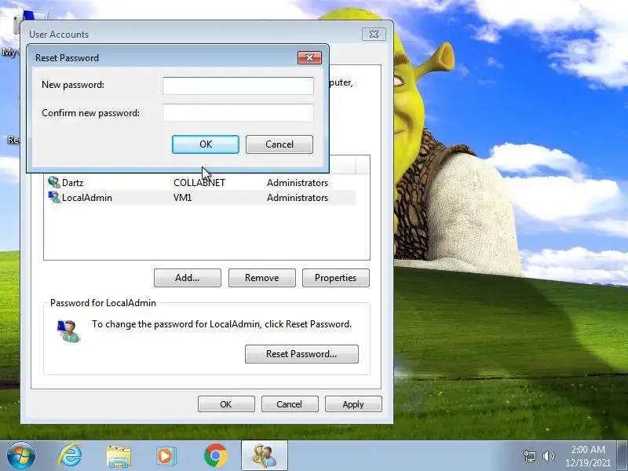Click the LocalAdmin user name
Image resolution: width=628 pixels, height=471 pixels.
87,198
